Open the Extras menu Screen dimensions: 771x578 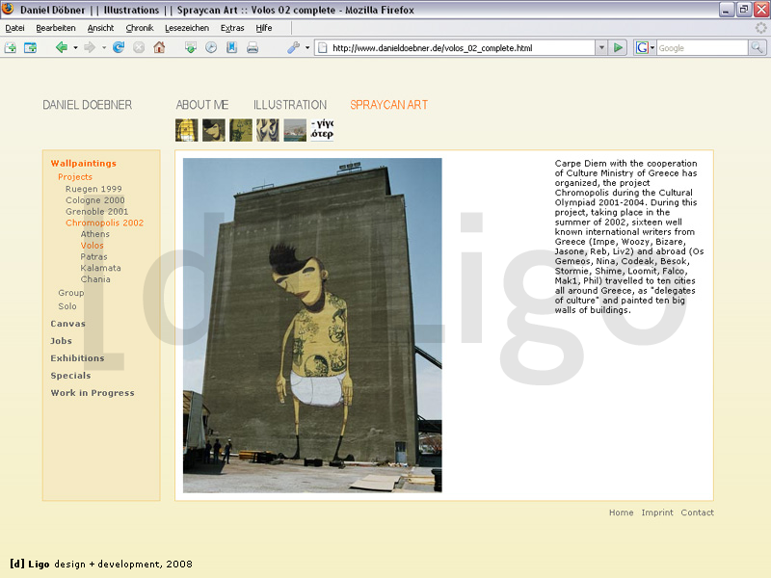tap(232, 28)
